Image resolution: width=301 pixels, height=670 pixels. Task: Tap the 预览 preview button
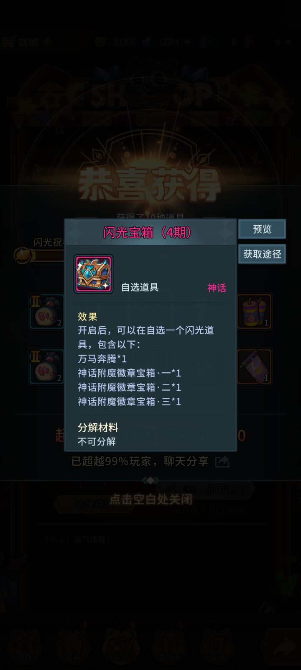[262, 229]
